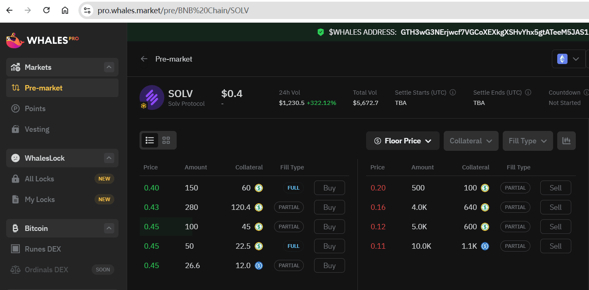
Task: Click the back arrow beside Pre-market
Action: tap(144, 59)
